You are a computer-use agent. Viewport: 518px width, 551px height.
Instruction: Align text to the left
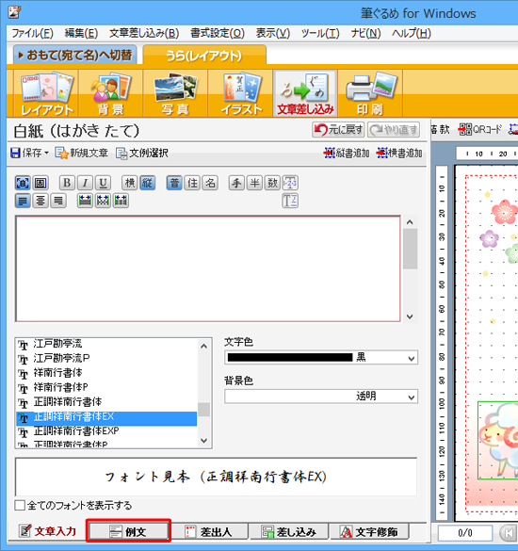click(x=23, y=201)
